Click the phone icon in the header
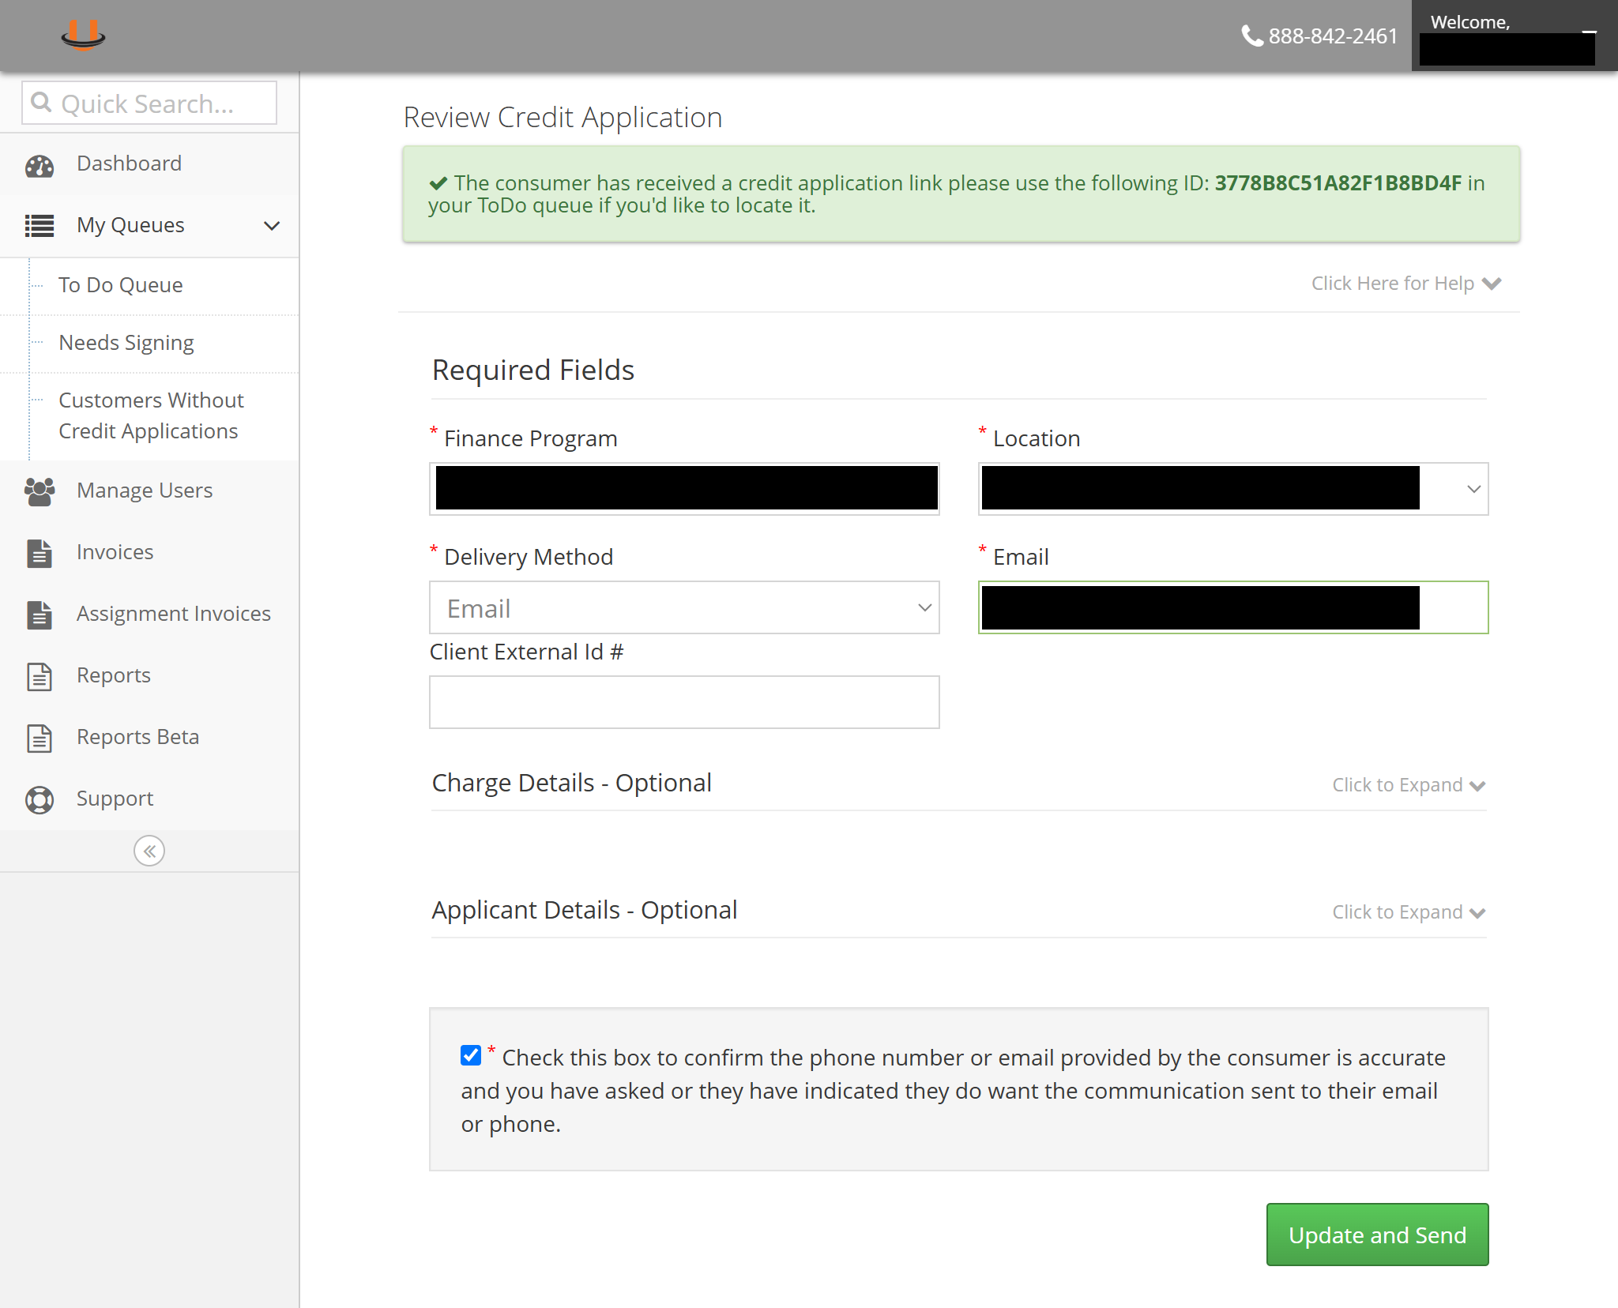 pos(1252,36)
